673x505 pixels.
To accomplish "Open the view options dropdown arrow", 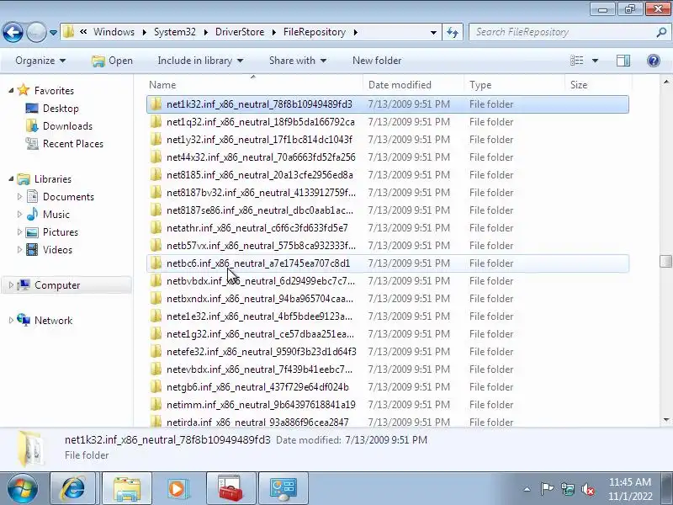I will point(595,61).
